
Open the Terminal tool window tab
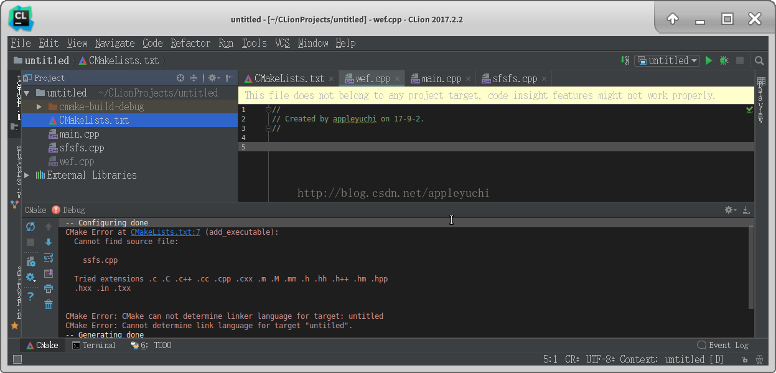point(94,345)
